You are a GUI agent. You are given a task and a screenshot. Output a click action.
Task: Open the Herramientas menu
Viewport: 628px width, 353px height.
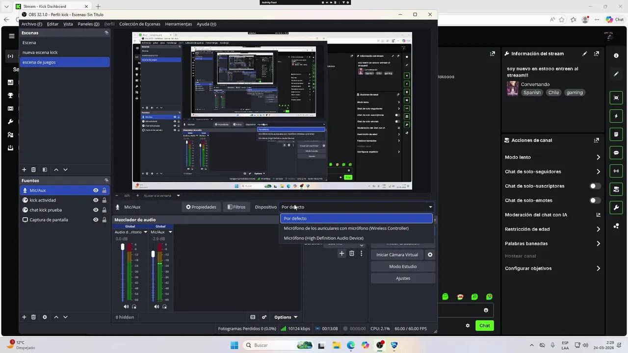click(x=179, y=24)
